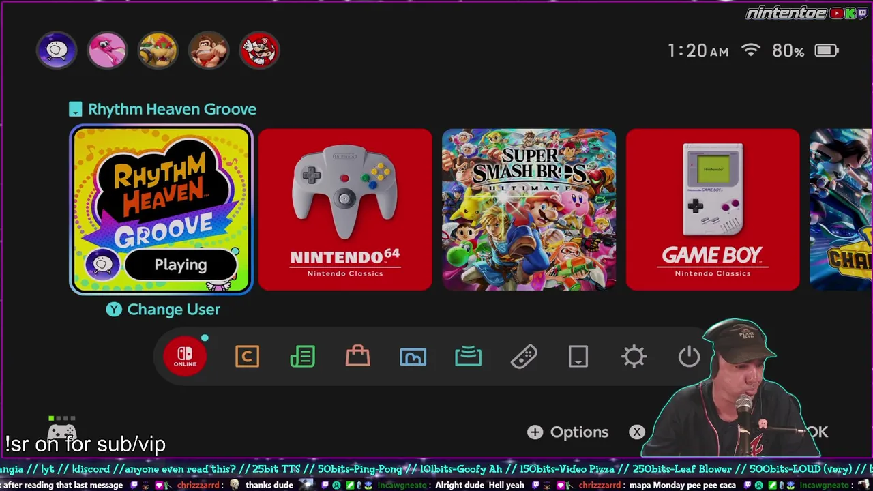Open the blue Album icon
Screen dimensions: 873x491
point(413,357)
